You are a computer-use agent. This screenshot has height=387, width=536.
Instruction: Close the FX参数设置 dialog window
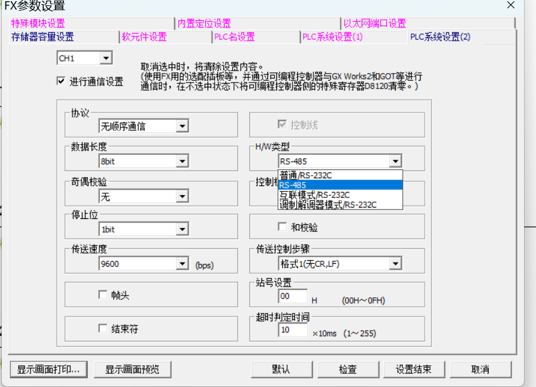[510, 5]
